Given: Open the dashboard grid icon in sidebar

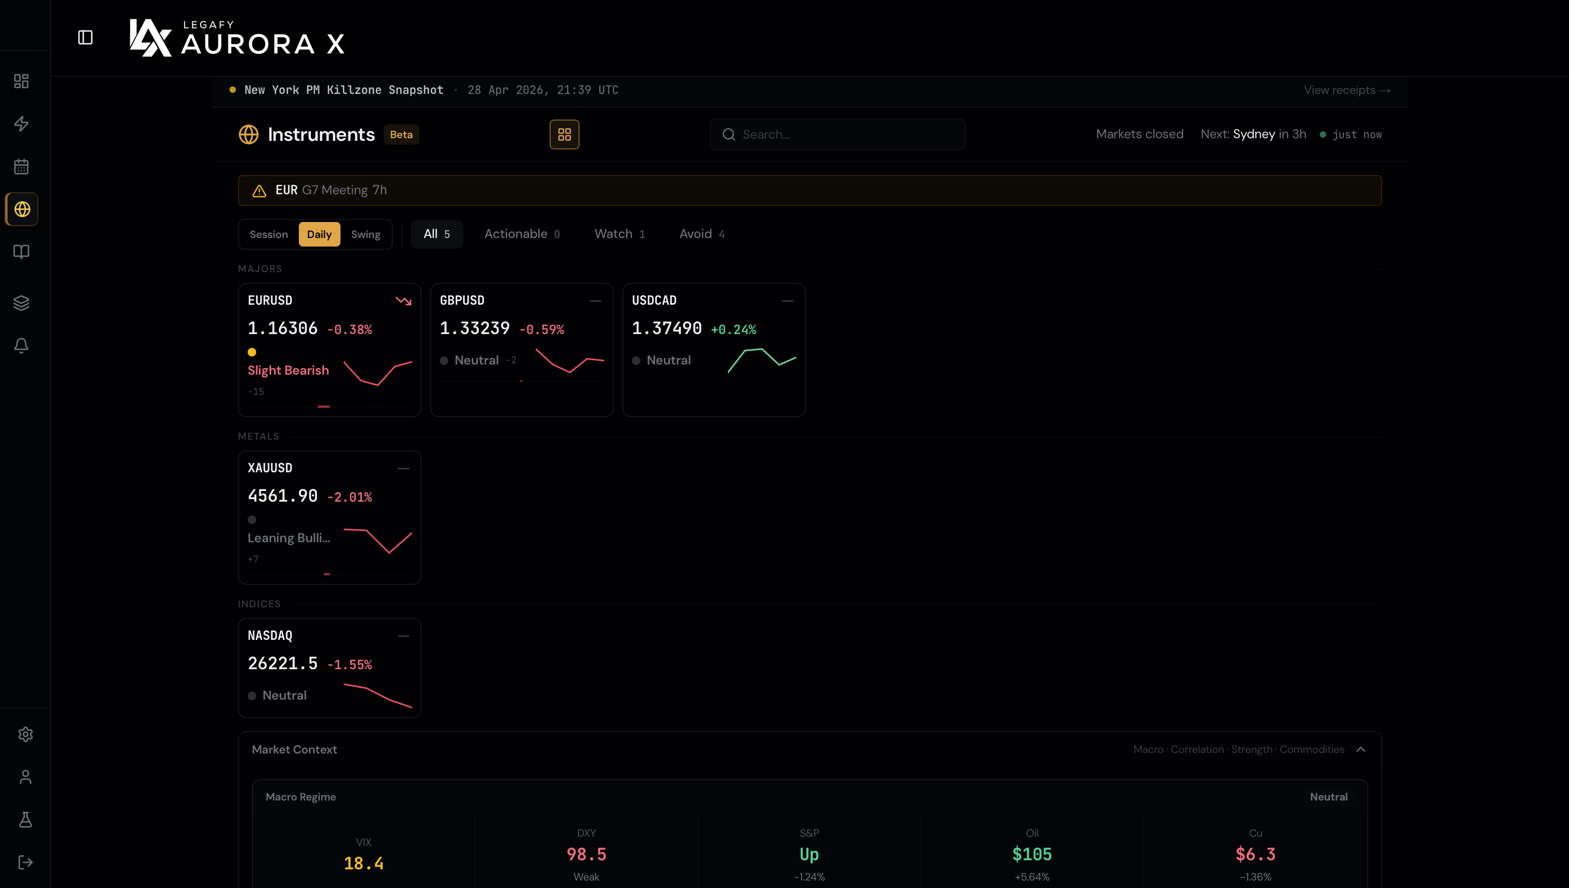Looking at the screenshot, I should pyautogui.click(x=21, y=81).
